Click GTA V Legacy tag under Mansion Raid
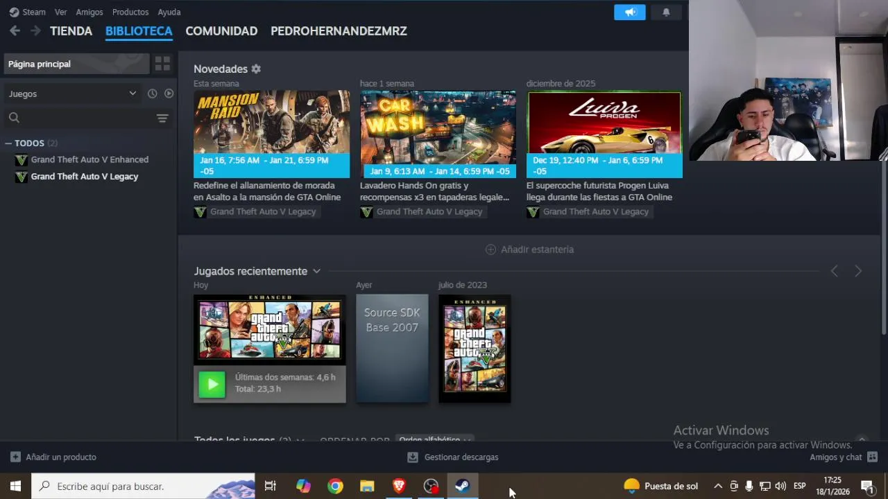 click(x=256, y=212)
